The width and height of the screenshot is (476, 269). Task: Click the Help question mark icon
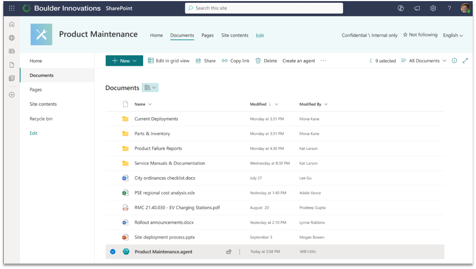coord(449,8)
